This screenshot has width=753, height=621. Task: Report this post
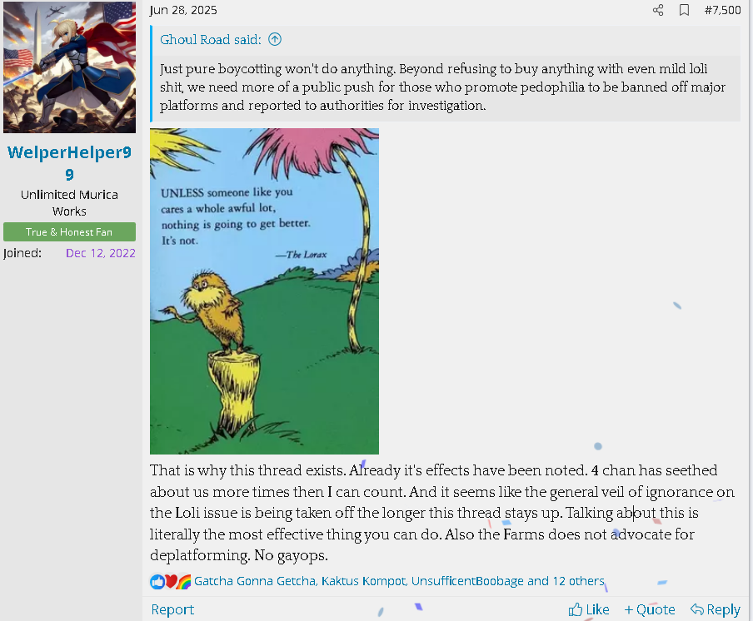(x=172, y=609)
